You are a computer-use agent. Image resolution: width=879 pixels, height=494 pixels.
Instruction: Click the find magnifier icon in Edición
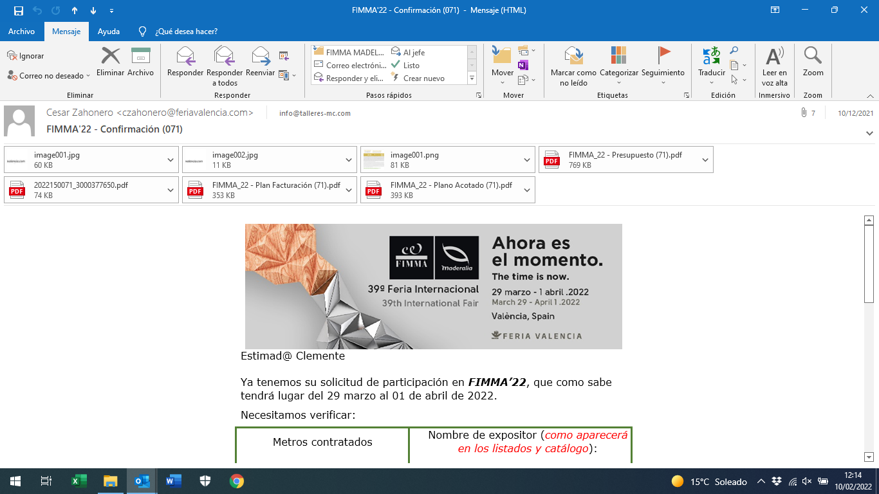point(734,51)
